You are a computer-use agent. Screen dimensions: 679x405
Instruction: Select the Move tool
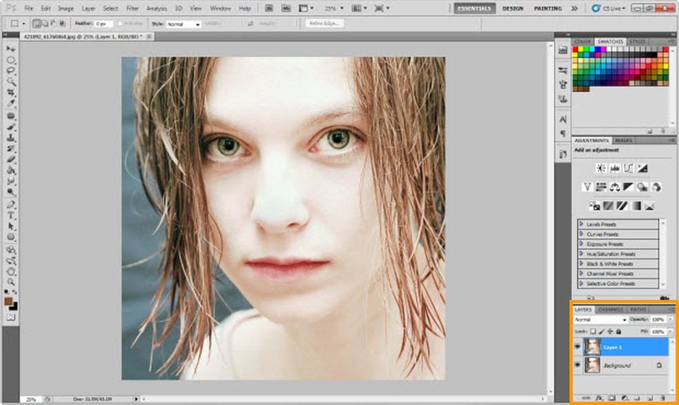pos(11,50)
